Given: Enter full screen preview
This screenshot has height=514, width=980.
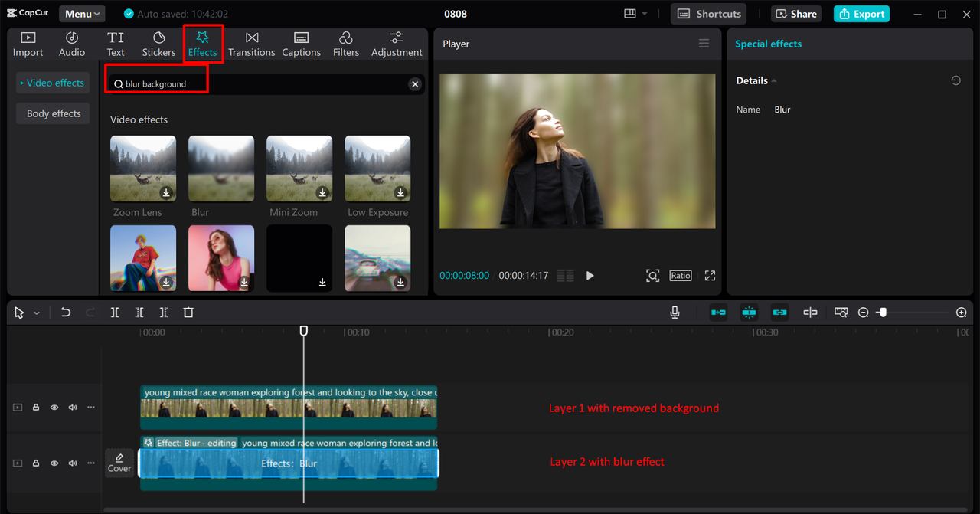Looking at the screenshot, I should tap(710, 276).
